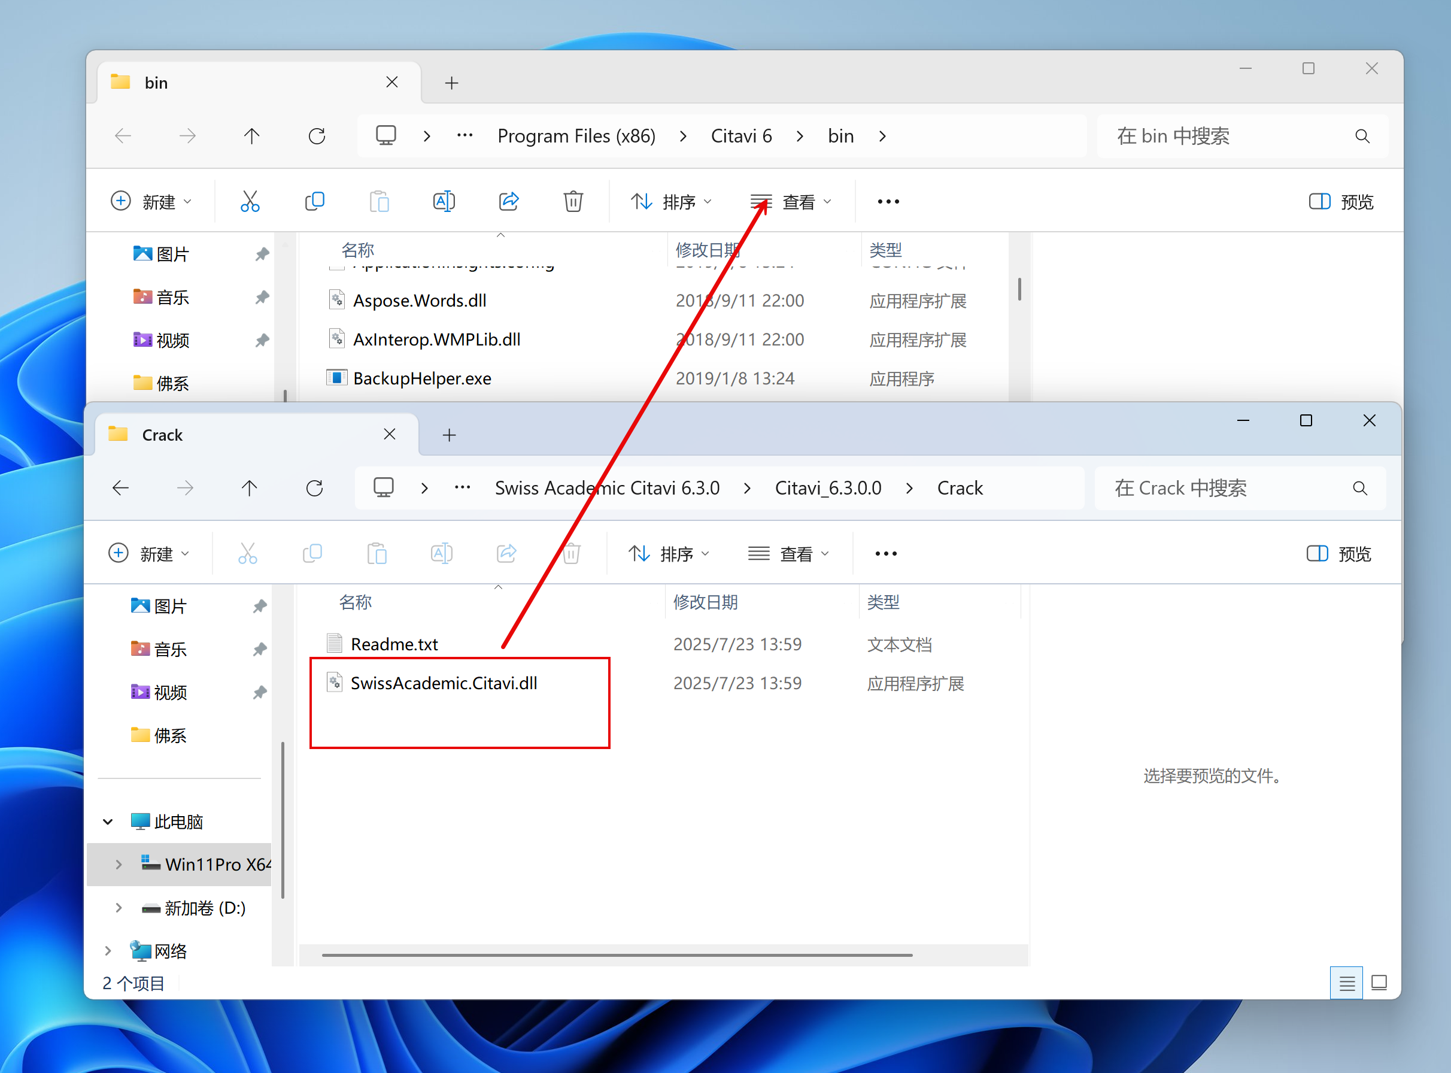Screen dimensions: 1451x1073
Task: Click the Copy icon in bin window toolbar
Action: (x=315, y=201)
